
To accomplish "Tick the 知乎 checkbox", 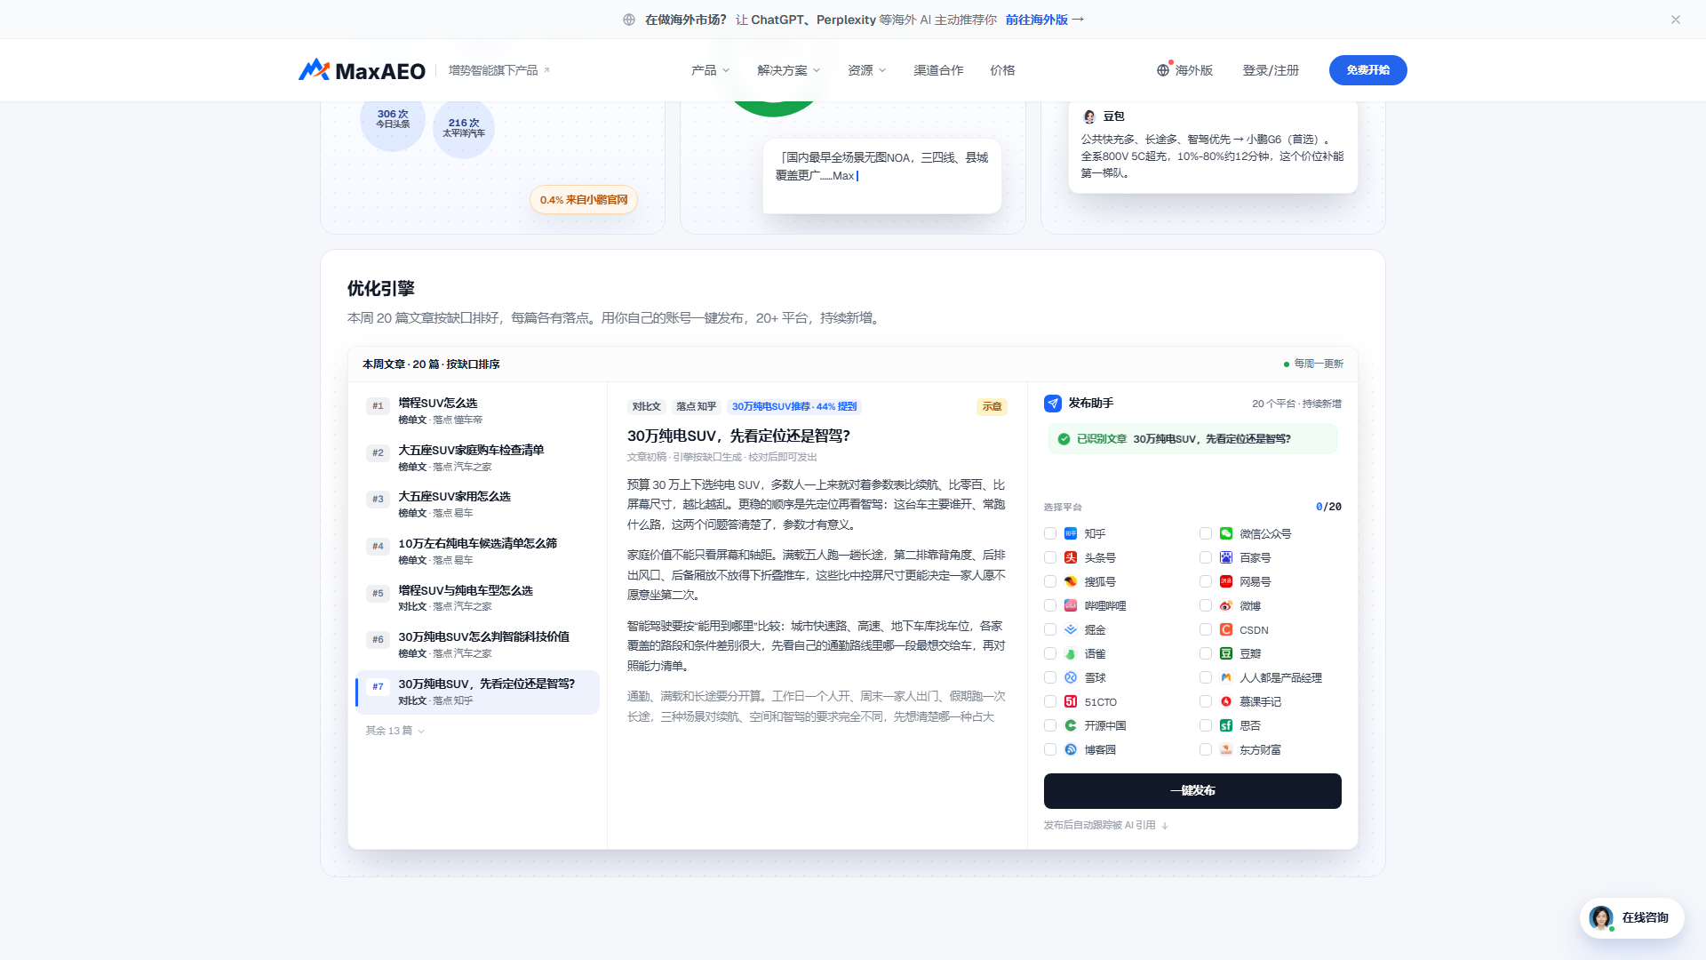I will pos(1050,533).
